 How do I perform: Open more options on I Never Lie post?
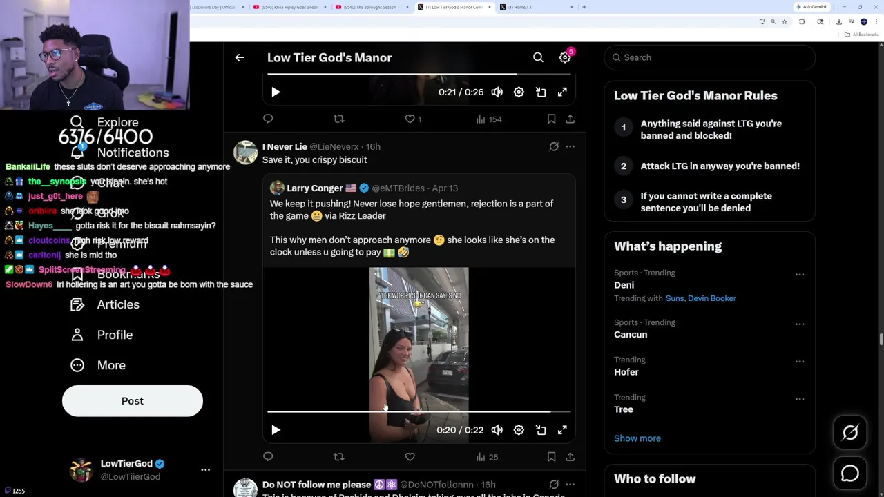[x=570, y=146]
